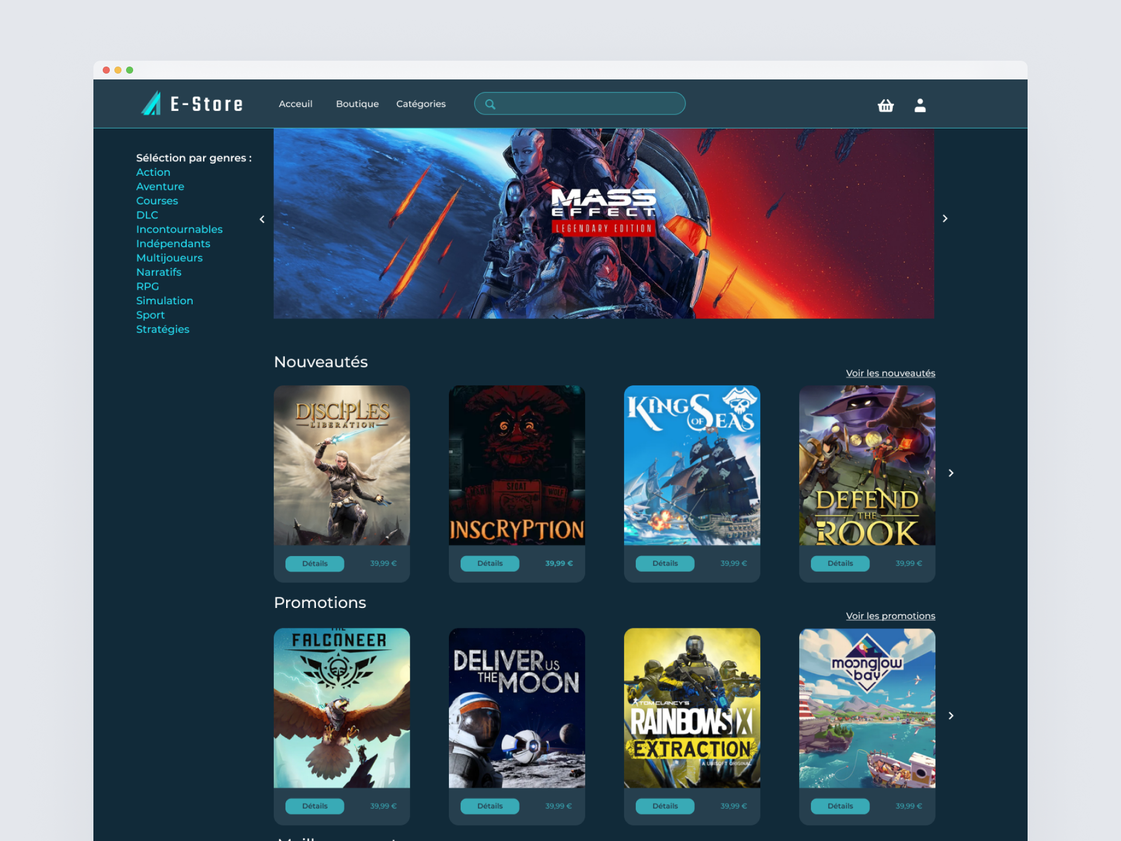The width and height of the screenshot is (1121, 841).
Task: Click Détails under Moonglow Bay
Action: 840,806
